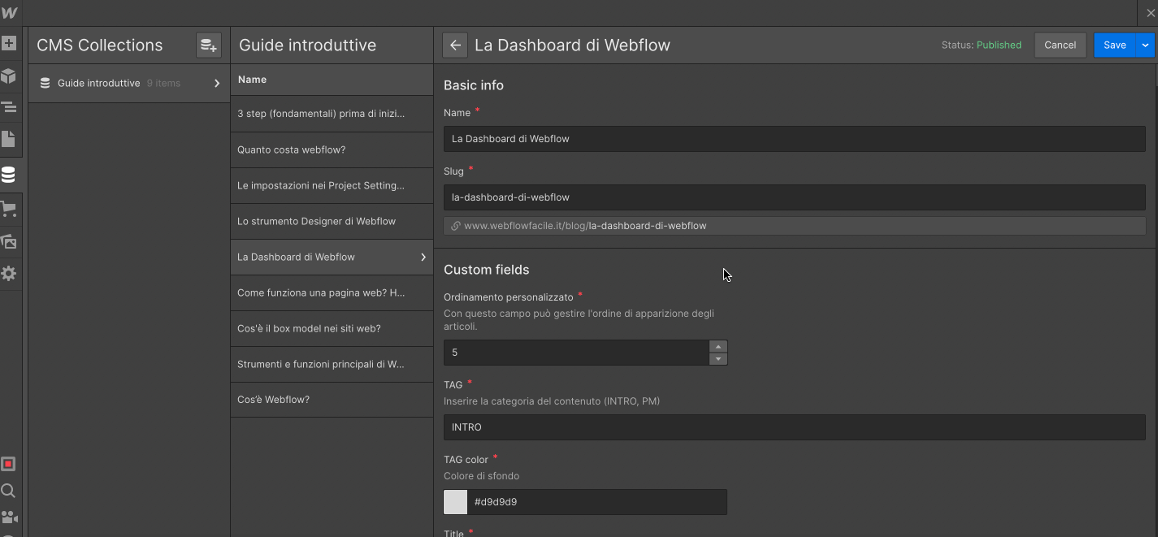Click the Guide introduttive list title
Viewport: 1158px width, 537px height.
tap(307, 45)
